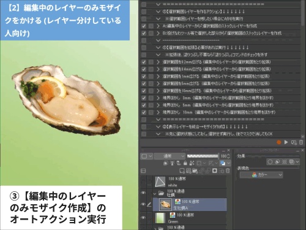Collapse ①【選択範囲レイヤーを作るアクション】 row
The image size is (306, 230).
click(x=158, y=12)
